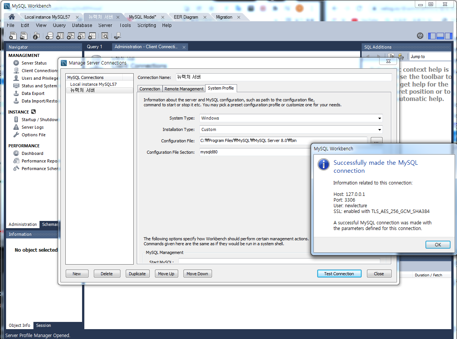
Task: Click the Move Down button
Action: coord(197,274)
